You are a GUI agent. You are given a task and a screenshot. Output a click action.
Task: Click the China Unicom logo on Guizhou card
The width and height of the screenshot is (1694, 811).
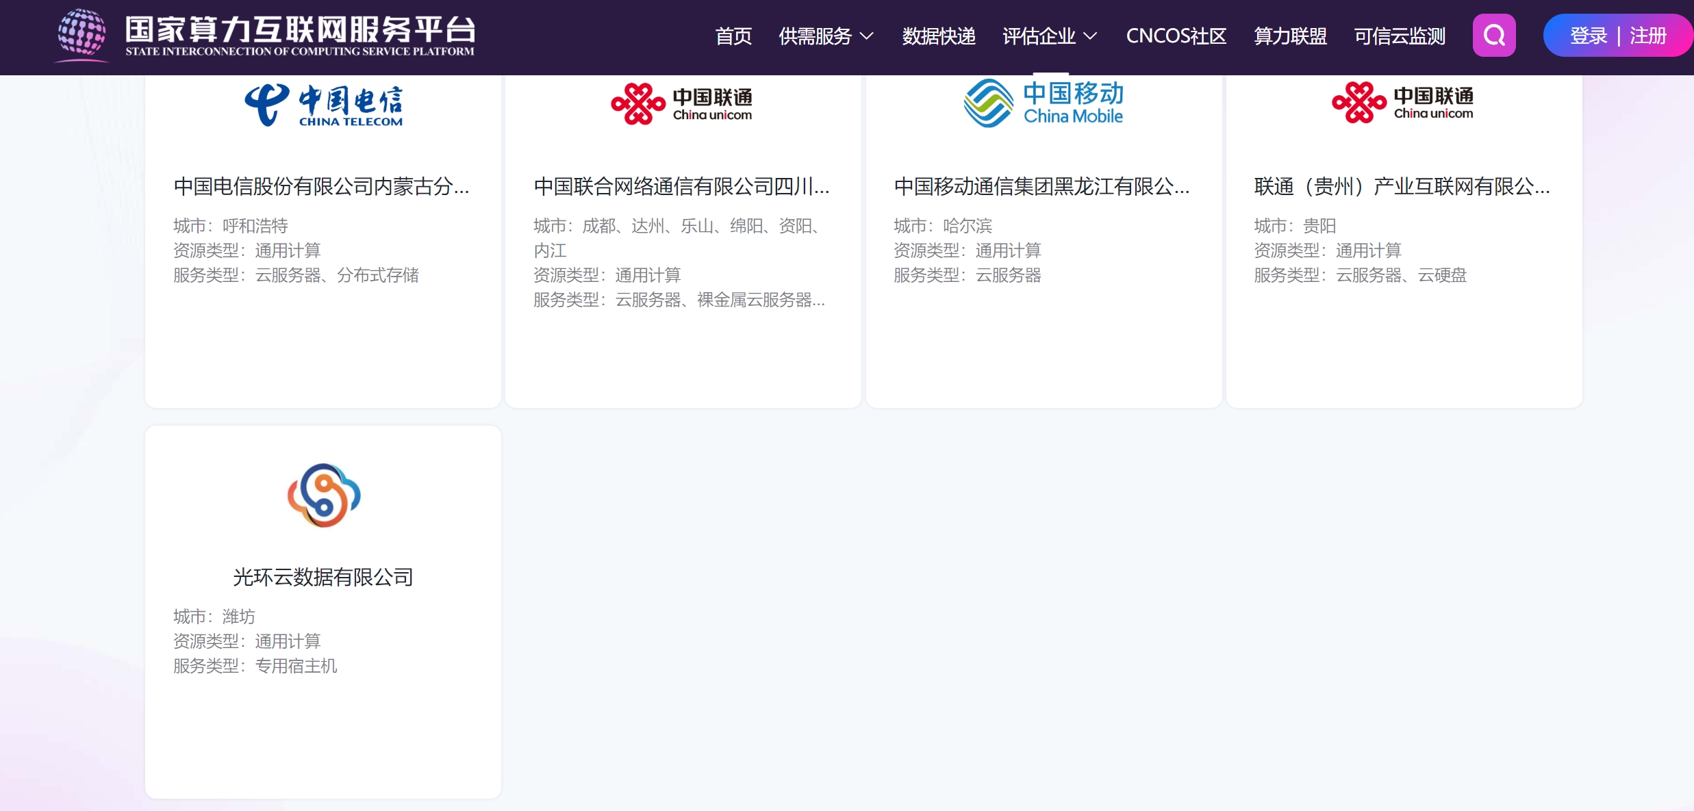pos(1403,103)
